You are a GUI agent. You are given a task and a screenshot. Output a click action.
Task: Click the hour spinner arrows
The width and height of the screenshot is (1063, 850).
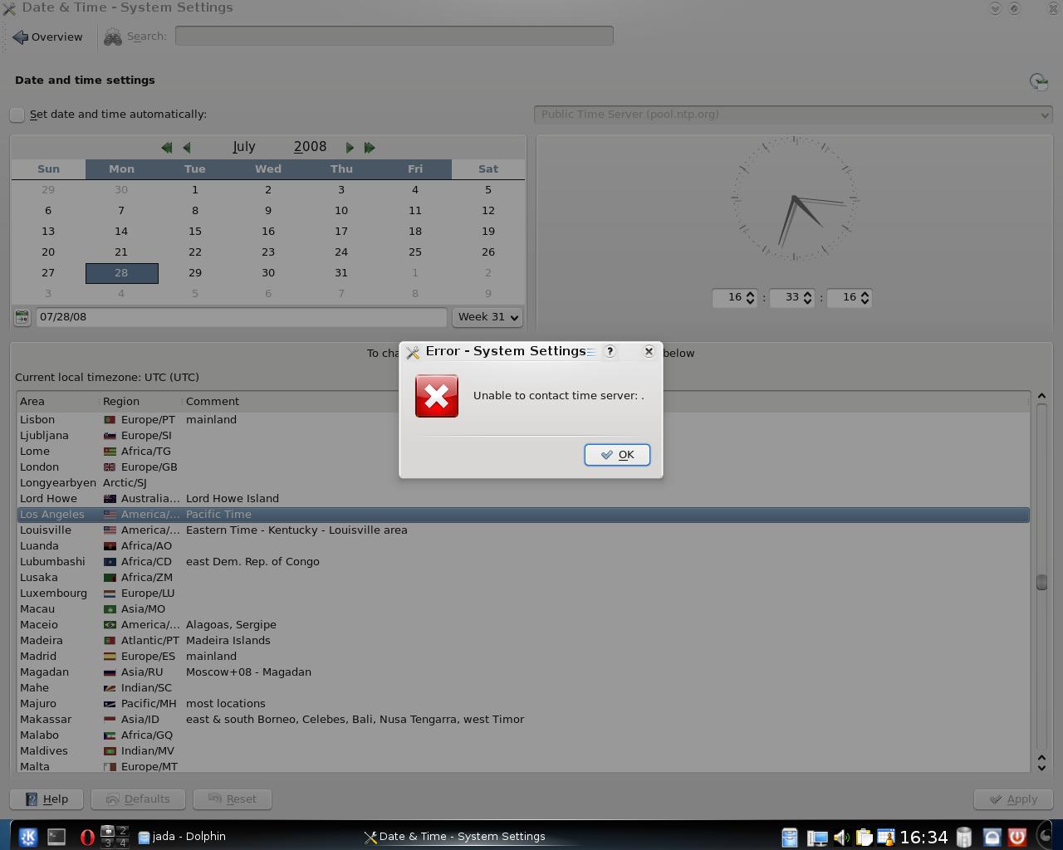tap(750, 297)
